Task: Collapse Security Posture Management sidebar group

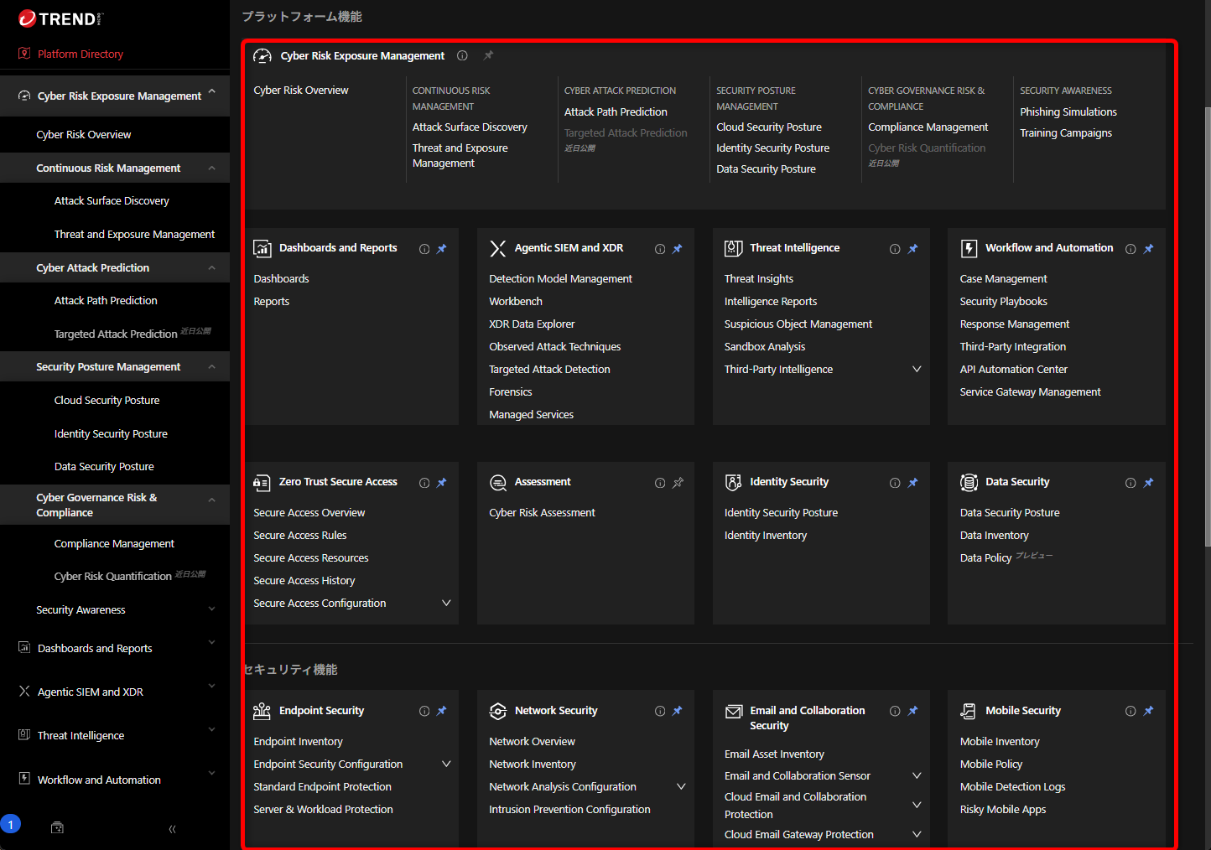Action: [x=212, y=367]
